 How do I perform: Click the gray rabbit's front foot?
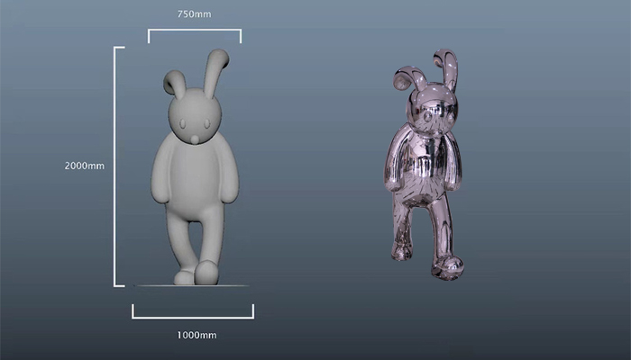coord(206,271)
